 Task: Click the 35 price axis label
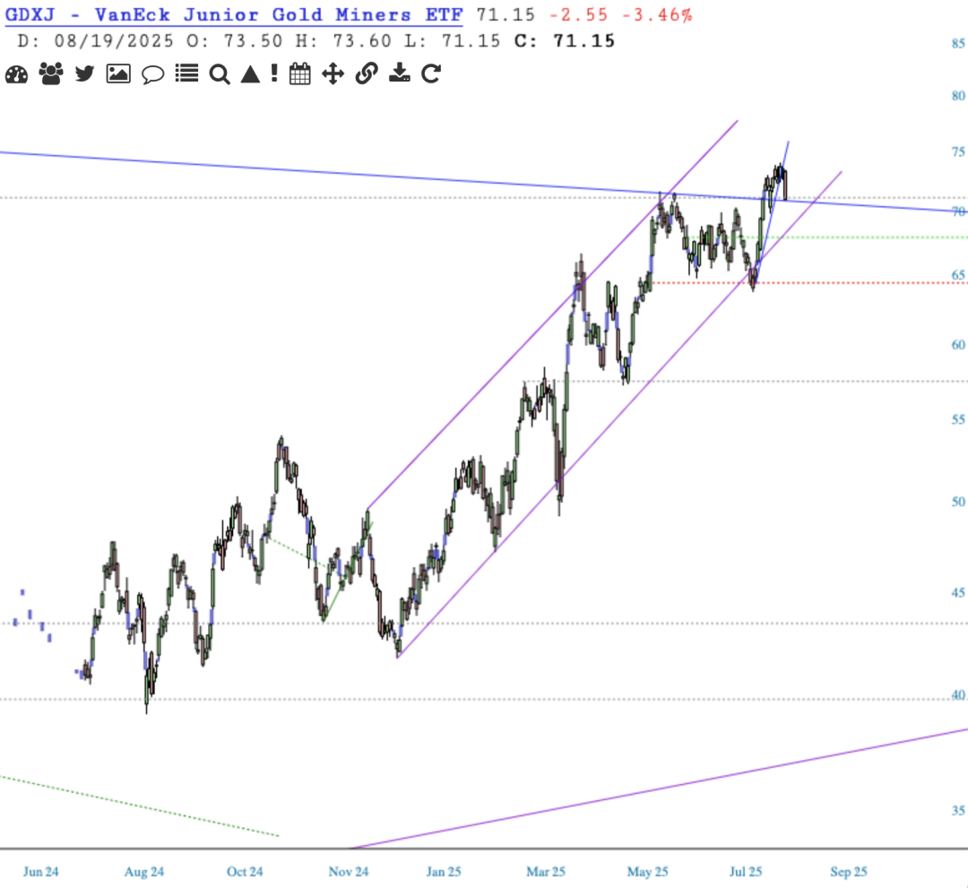tap(957, 811)
